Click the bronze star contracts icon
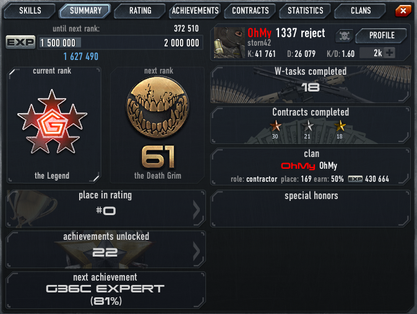 pyautogui.click(x=275, y=125)
